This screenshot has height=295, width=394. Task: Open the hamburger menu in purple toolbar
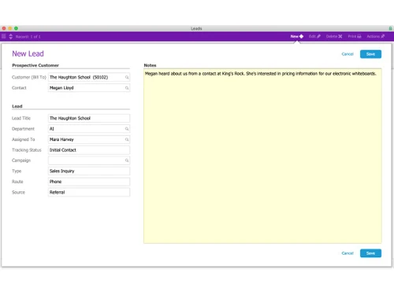pyautogui.click(x=3, y=36)
